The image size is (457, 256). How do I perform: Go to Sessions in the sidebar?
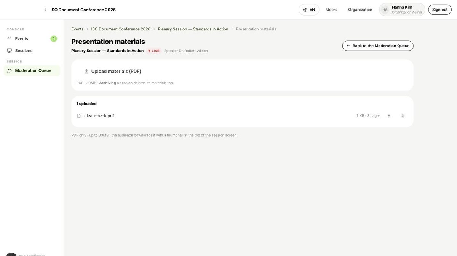[32, 51]
